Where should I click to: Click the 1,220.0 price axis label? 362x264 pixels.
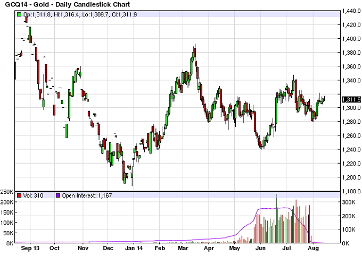pyautogui.click(x=351, y=164)
